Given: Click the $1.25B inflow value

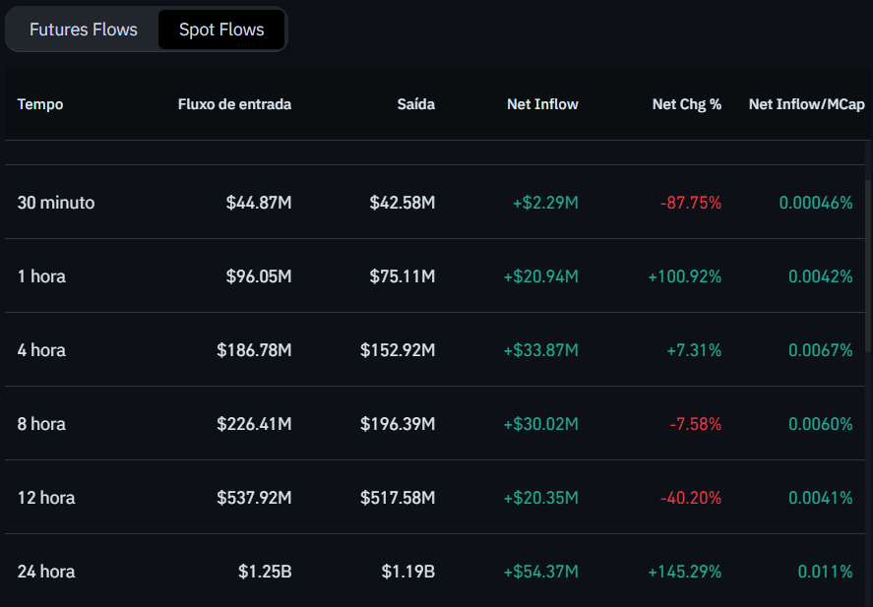Looking at the screenshot, I should coord(266,572).
